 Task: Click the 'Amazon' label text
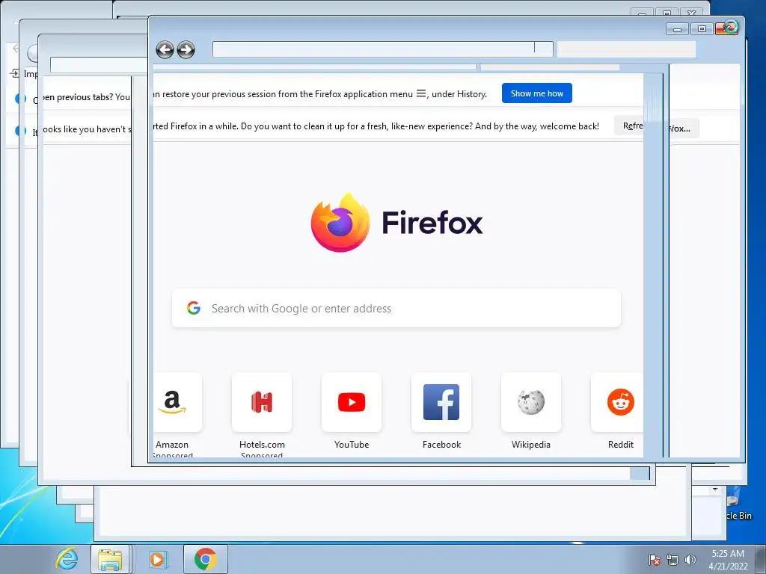(x=172, y=445)
